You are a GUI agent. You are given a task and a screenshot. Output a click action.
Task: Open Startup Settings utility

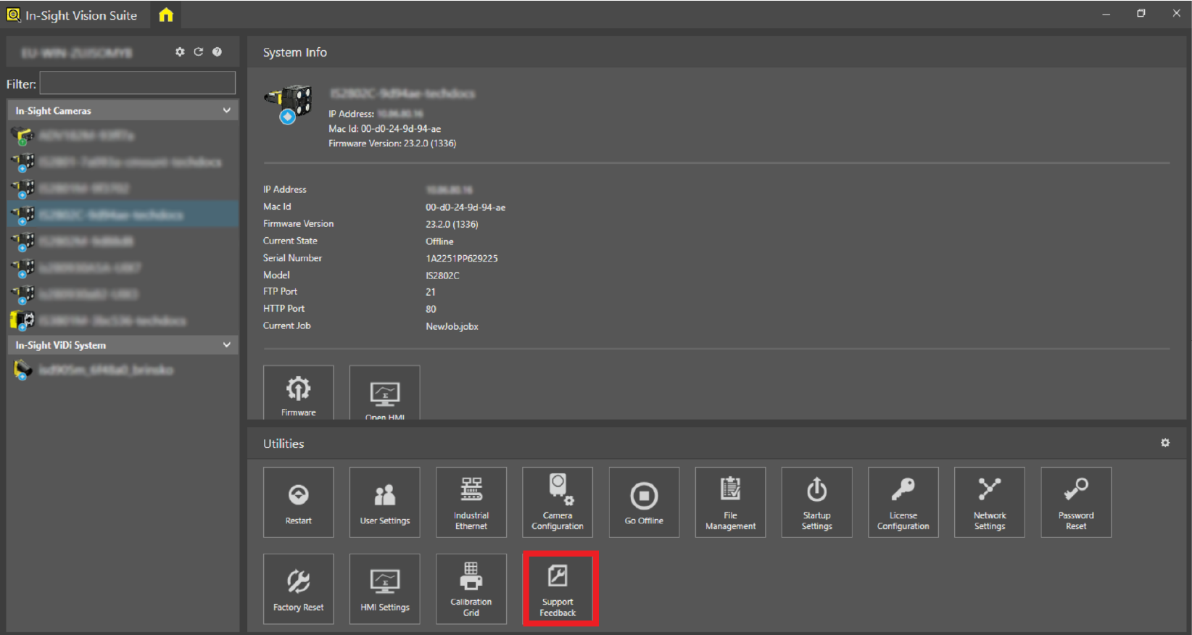pyautogui.click(x=816, y=502)
